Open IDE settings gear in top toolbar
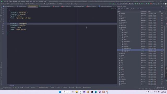Image resolution: width=167 pixels, height=94 pixels. tap(164, 4)
